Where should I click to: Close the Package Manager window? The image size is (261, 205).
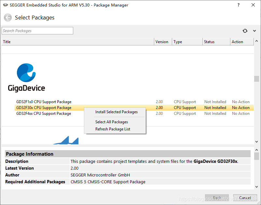(253, 5)
